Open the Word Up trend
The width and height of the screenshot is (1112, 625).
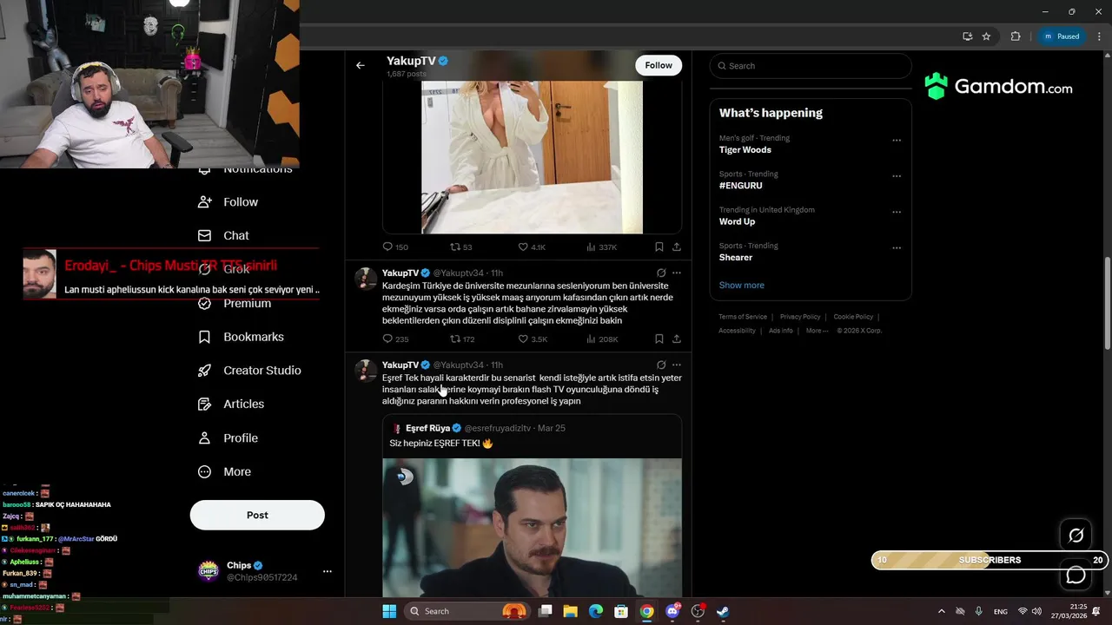(737, 221)
